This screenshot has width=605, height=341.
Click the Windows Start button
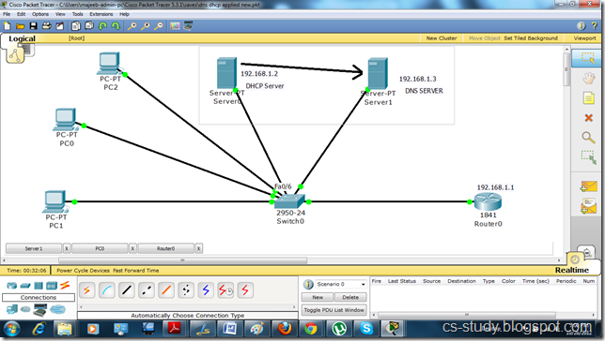(x=11, y=330)
